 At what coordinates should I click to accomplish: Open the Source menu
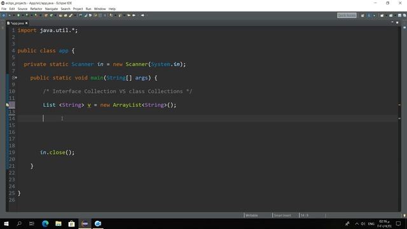pyautogui.click(x=22, y=9)
